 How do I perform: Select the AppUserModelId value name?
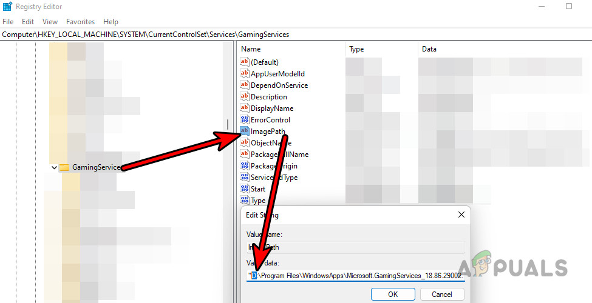click(277, 73)
